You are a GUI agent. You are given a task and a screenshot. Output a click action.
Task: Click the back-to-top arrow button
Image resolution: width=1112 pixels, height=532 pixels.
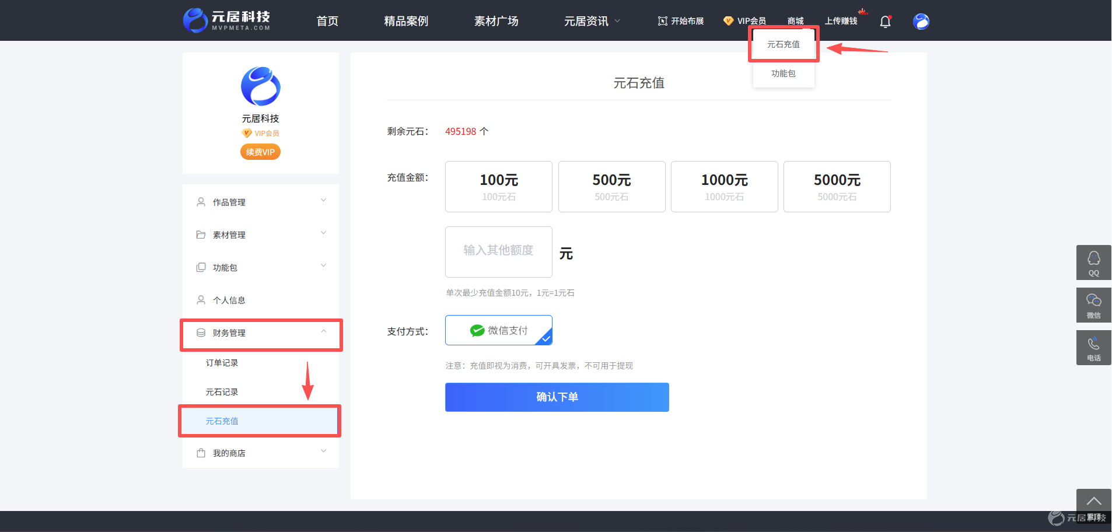(x=1093, y=501)
